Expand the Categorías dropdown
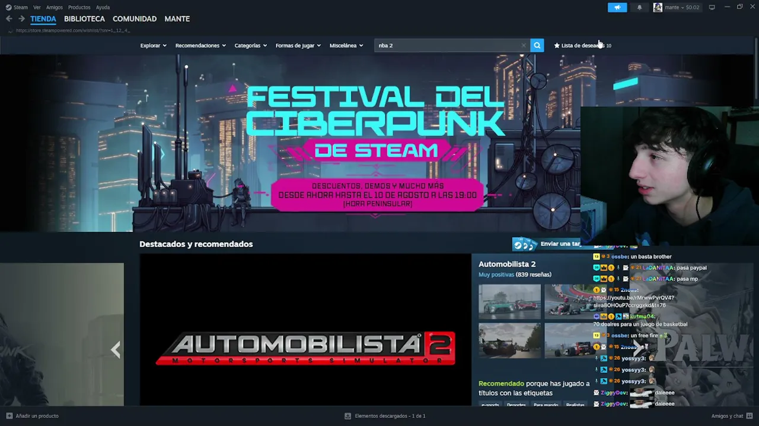 tap(251, 46)
